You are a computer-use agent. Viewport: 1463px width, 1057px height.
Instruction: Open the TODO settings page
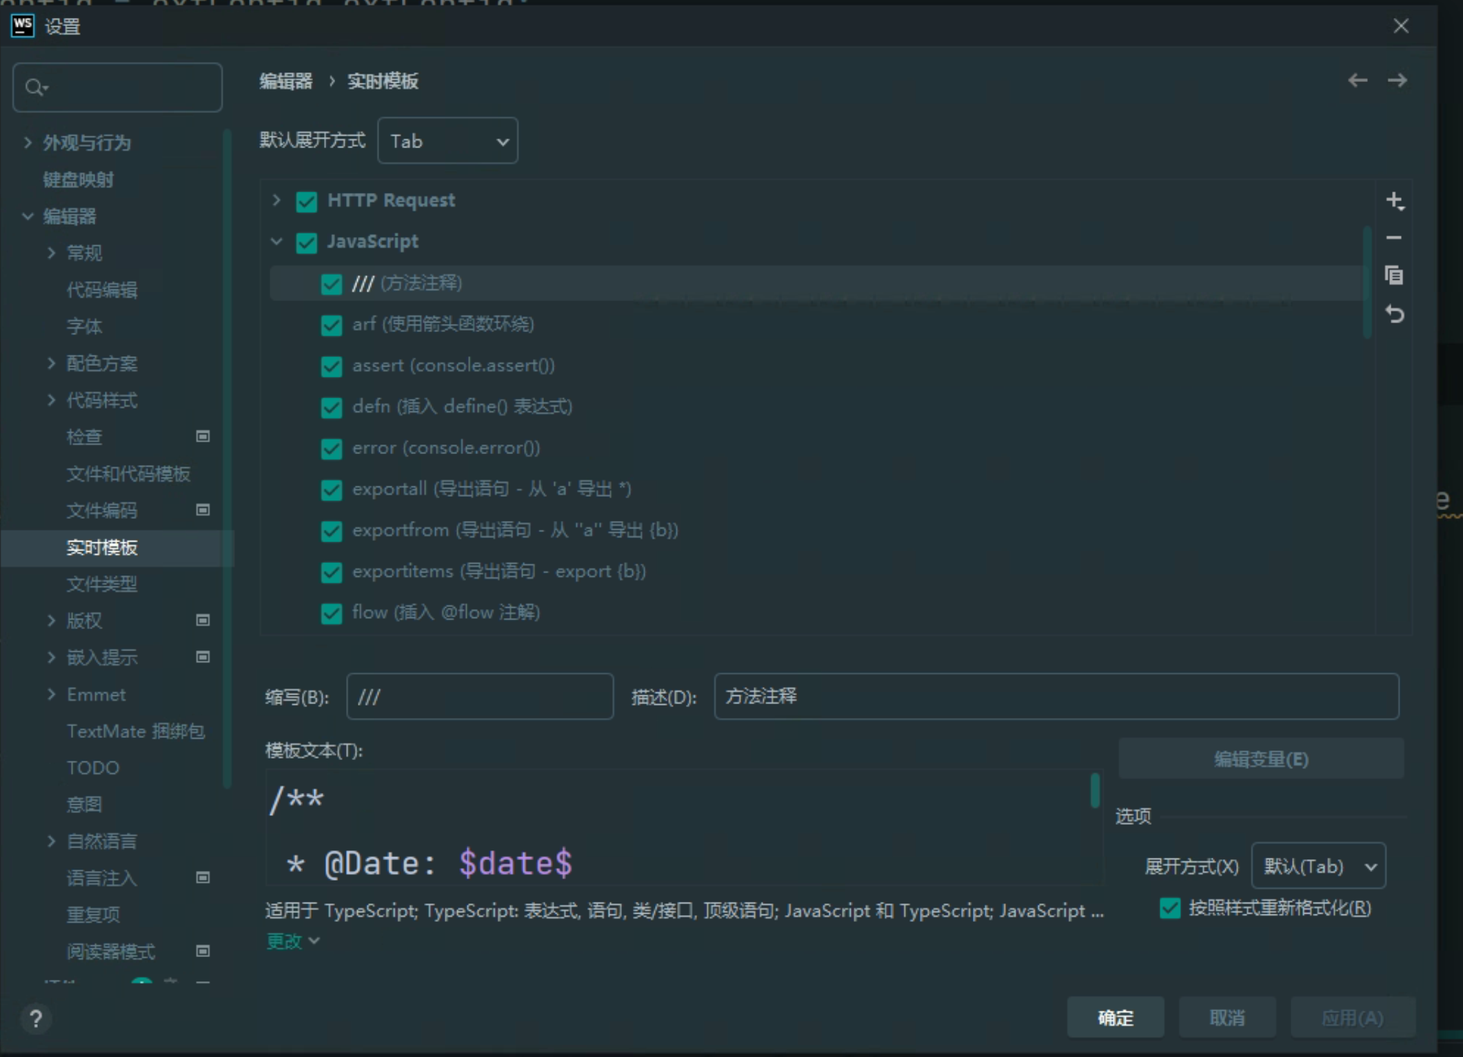pos(92,768)
